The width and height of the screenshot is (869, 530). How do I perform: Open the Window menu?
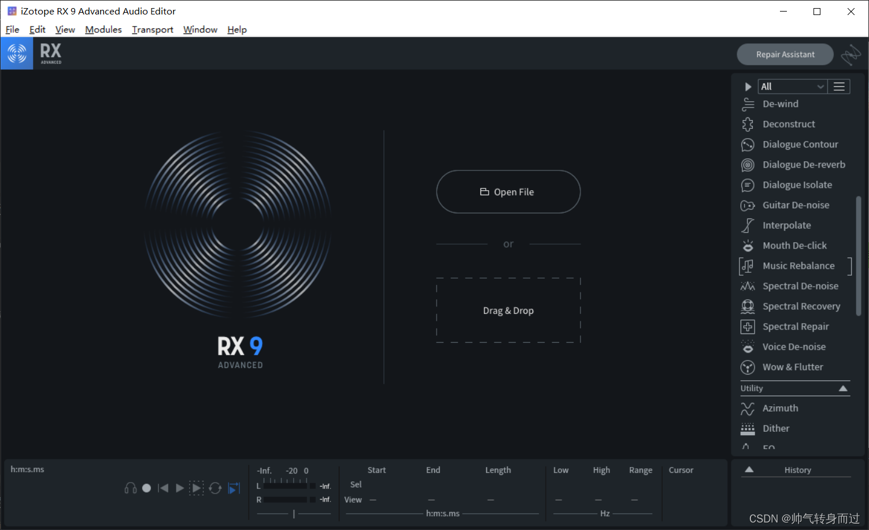coord(200,29)
